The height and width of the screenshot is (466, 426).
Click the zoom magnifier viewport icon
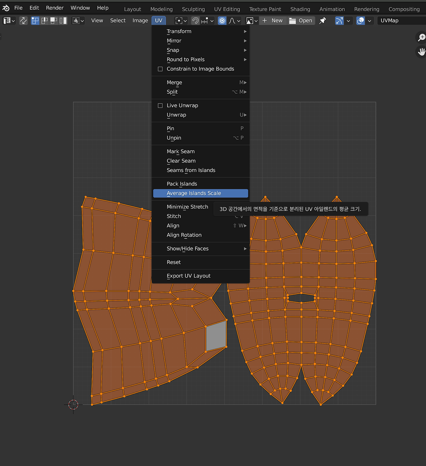pos(421,37)
